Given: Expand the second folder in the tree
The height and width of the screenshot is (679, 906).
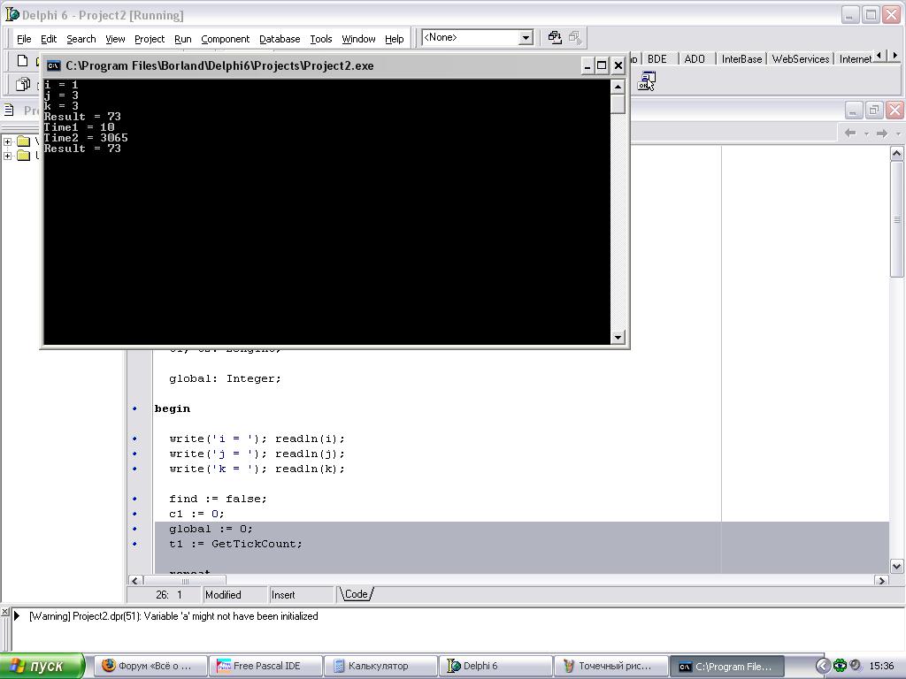Looking at the screenshot, I should (8, 156).
